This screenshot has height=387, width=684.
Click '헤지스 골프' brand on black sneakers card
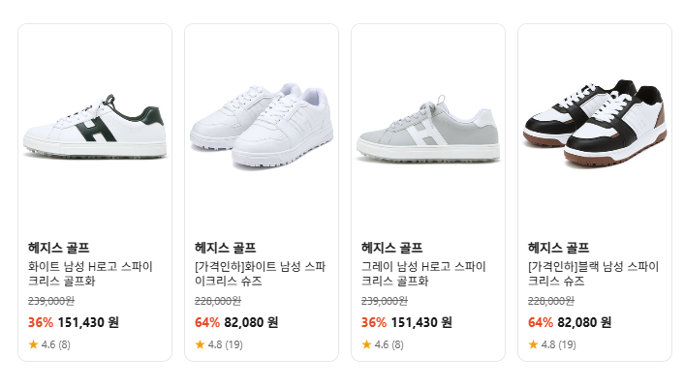point(559,248)
